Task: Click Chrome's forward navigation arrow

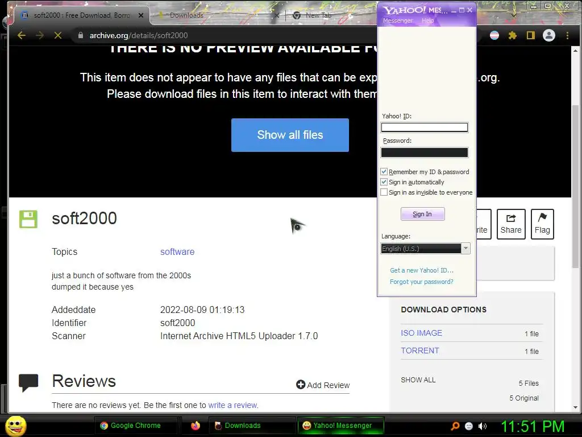Action: click(x=40, y=35)
